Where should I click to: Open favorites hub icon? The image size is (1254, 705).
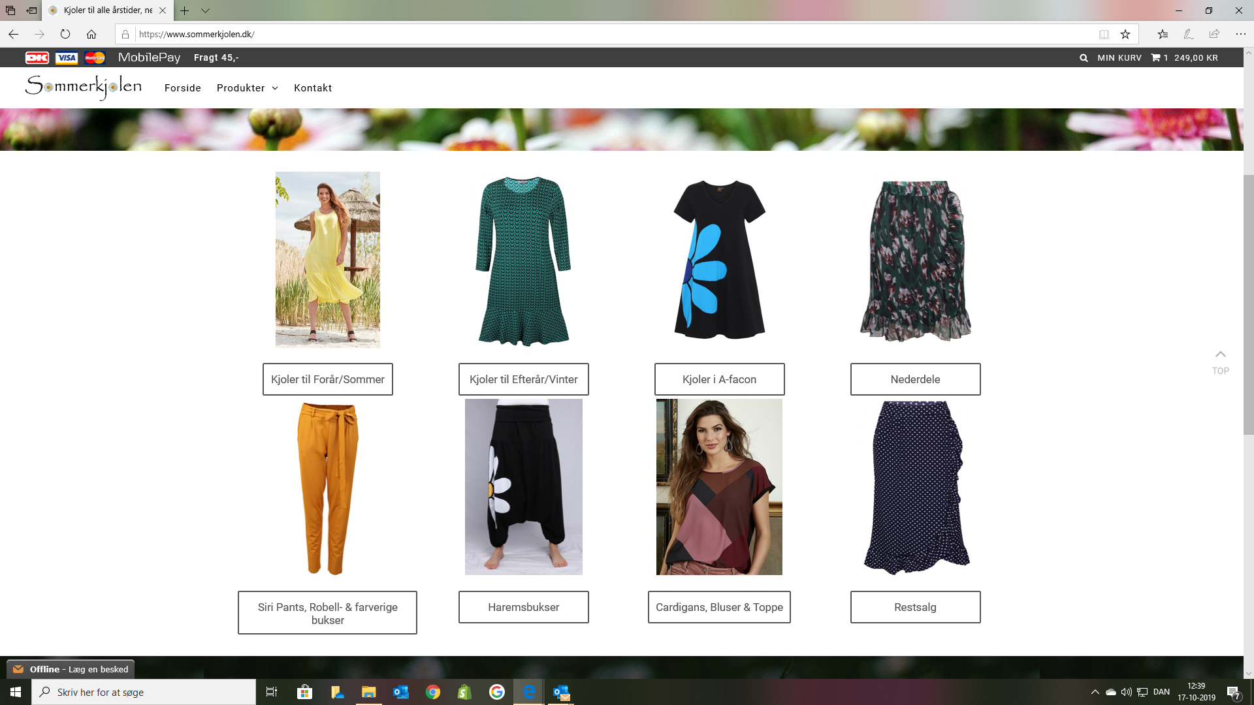tap(1163, 34)
